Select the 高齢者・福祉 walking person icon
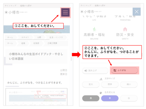 tap(94, 29)
